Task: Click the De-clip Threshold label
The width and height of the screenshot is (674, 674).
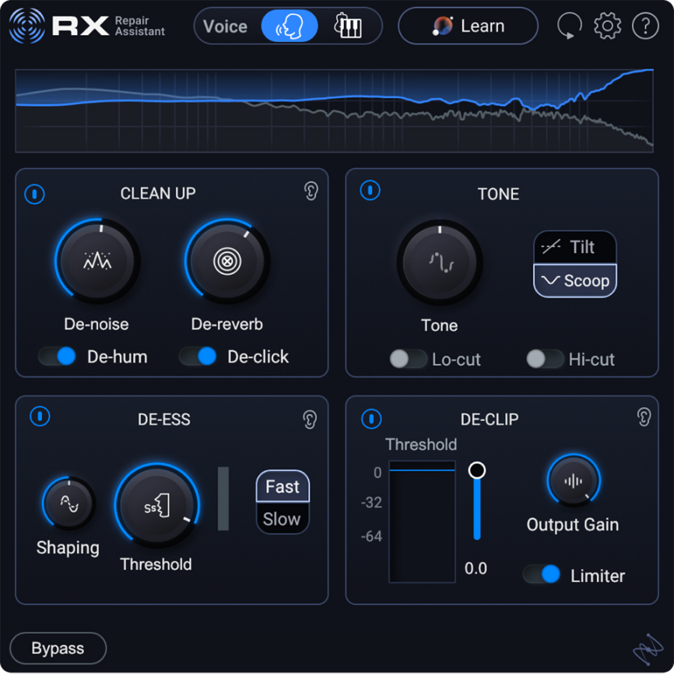Action: (421, 444)
